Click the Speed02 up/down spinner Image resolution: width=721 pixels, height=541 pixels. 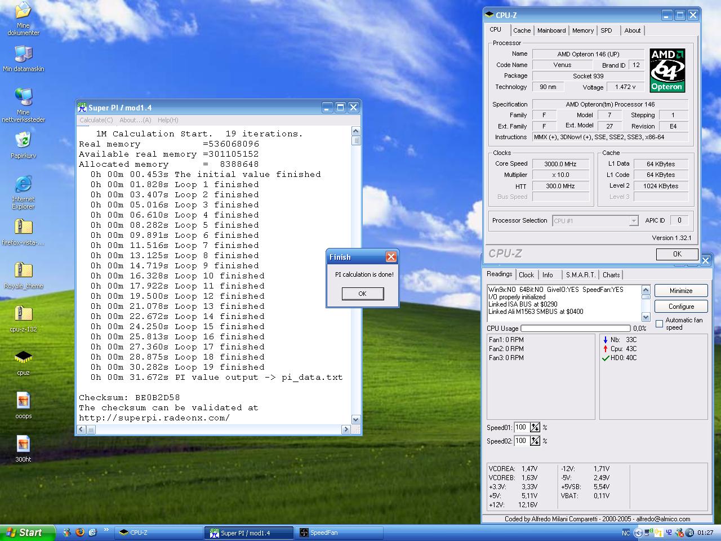coord(535,441)
